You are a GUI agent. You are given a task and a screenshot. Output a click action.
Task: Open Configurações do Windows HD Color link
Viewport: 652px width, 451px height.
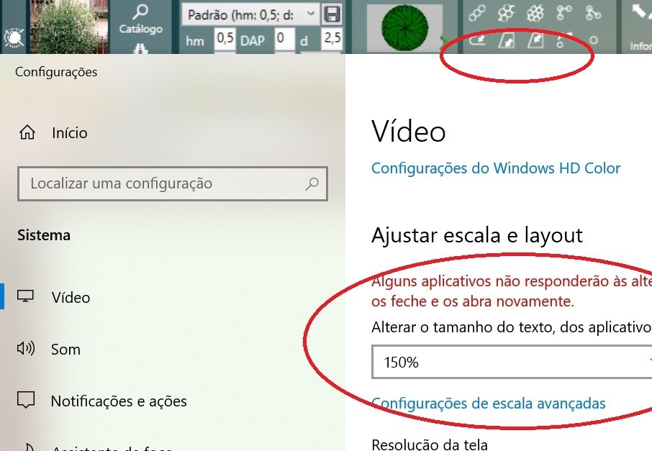(x=495, y=168)
